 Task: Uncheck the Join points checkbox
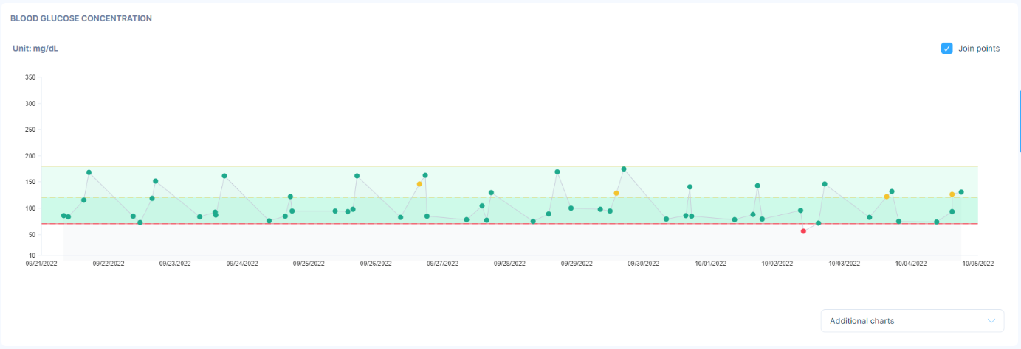pos(946,49)
